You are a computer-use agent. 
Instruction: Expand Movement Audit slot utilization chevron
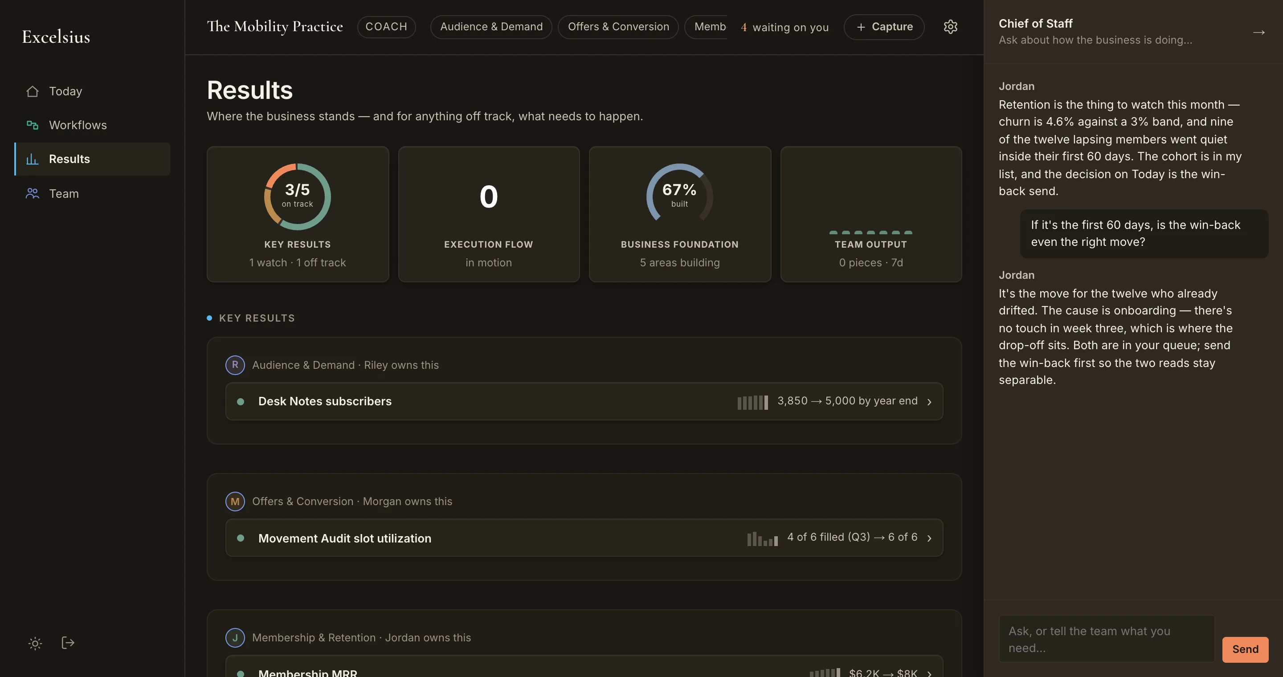[x=929, y=538]
